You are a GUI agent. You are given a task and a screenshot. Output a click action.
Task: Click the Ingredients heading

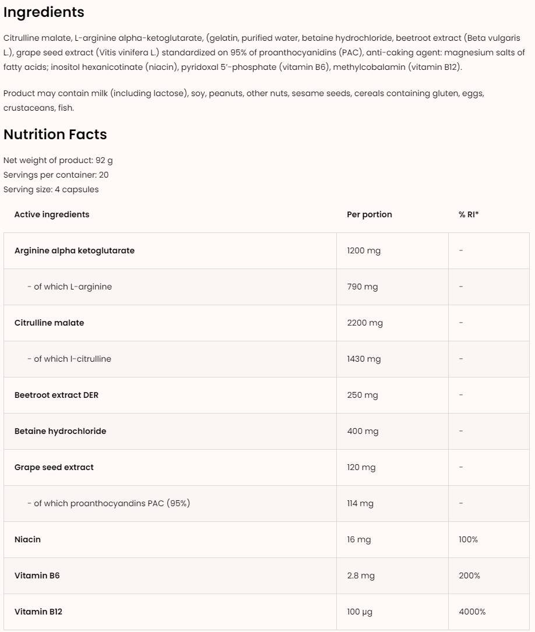(44, 12)
